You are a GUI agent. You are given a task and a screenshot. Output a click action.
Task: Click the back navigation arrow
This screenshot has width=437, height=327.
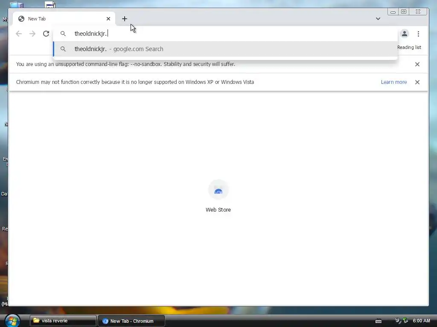19,34
